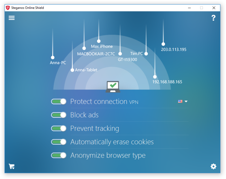Click the protected laptop checkmark icon

point(113,86)
